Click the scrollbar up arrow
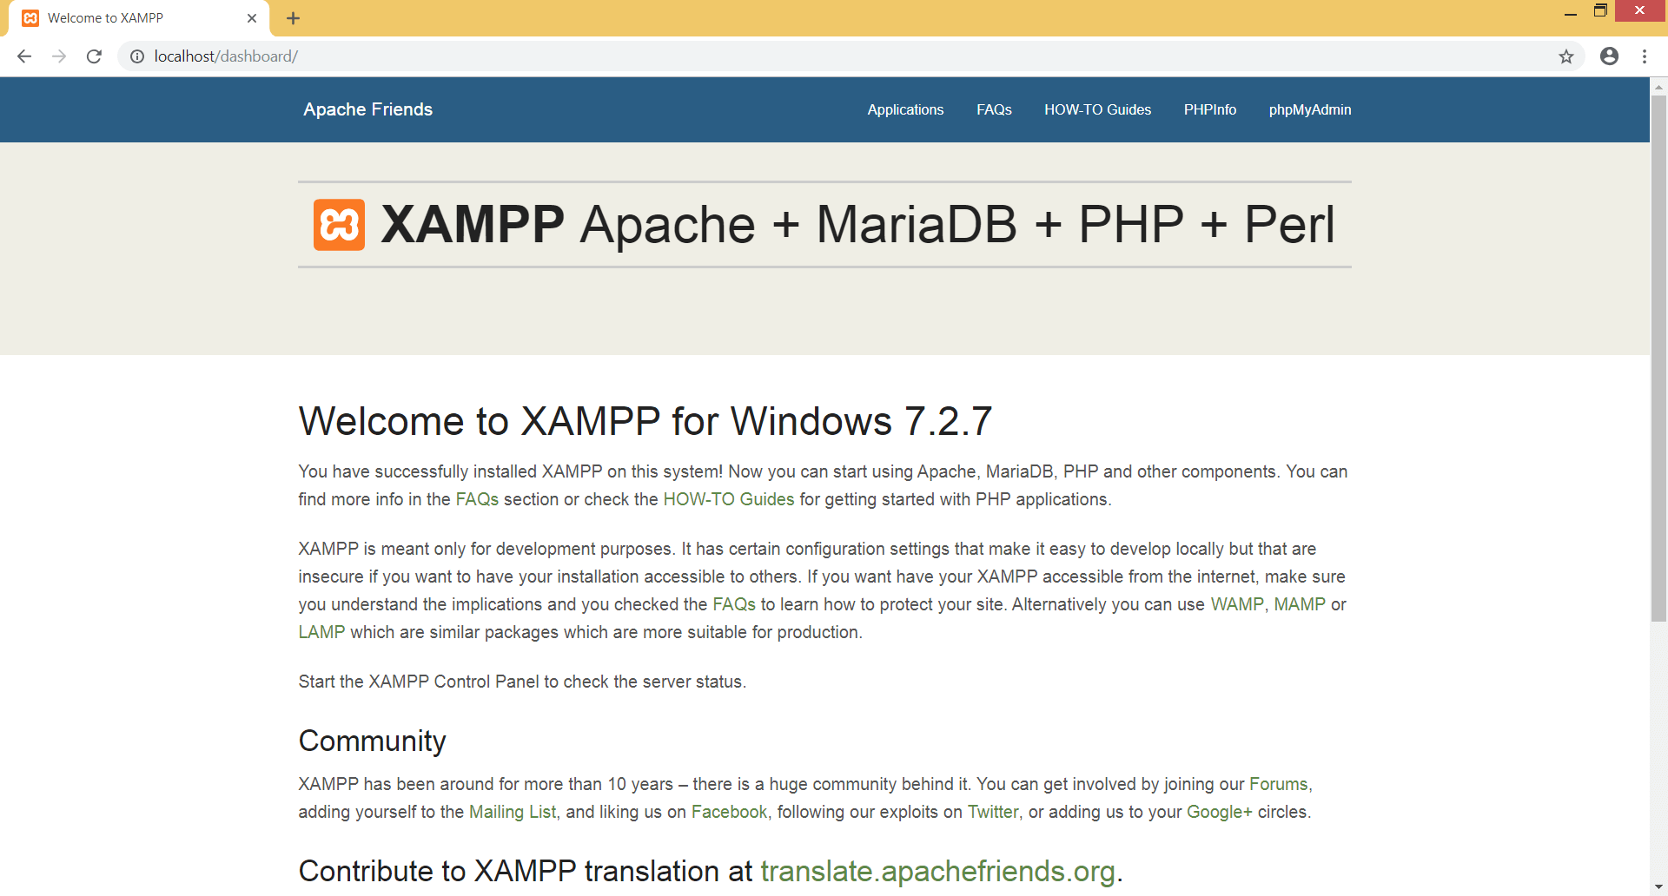This screenshot has width=1668, height=896. 1658,86
